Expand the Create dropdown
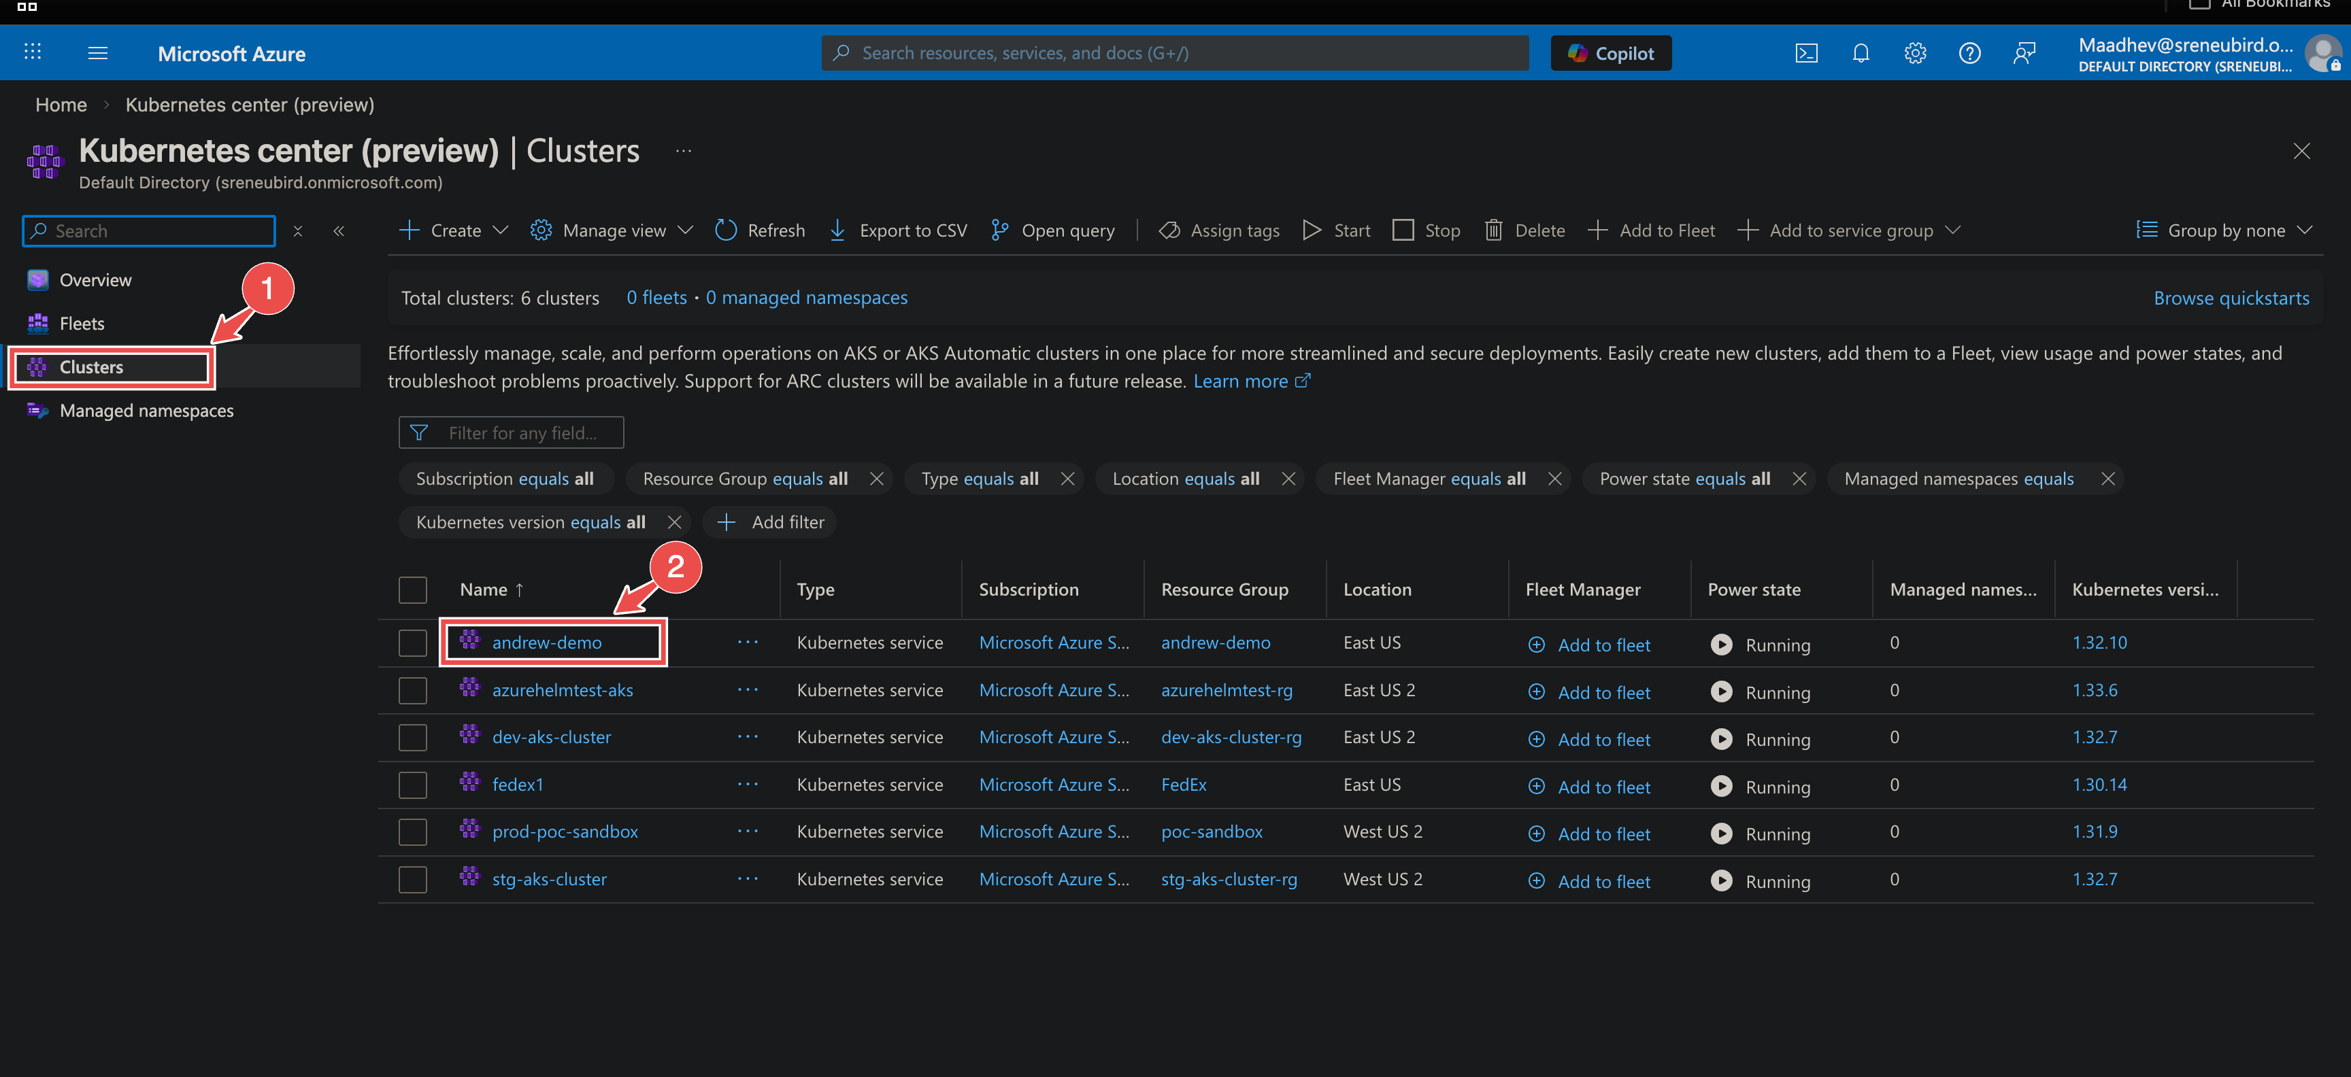2351x1077 pixels. pyautogui.click(x=454, y=230)
